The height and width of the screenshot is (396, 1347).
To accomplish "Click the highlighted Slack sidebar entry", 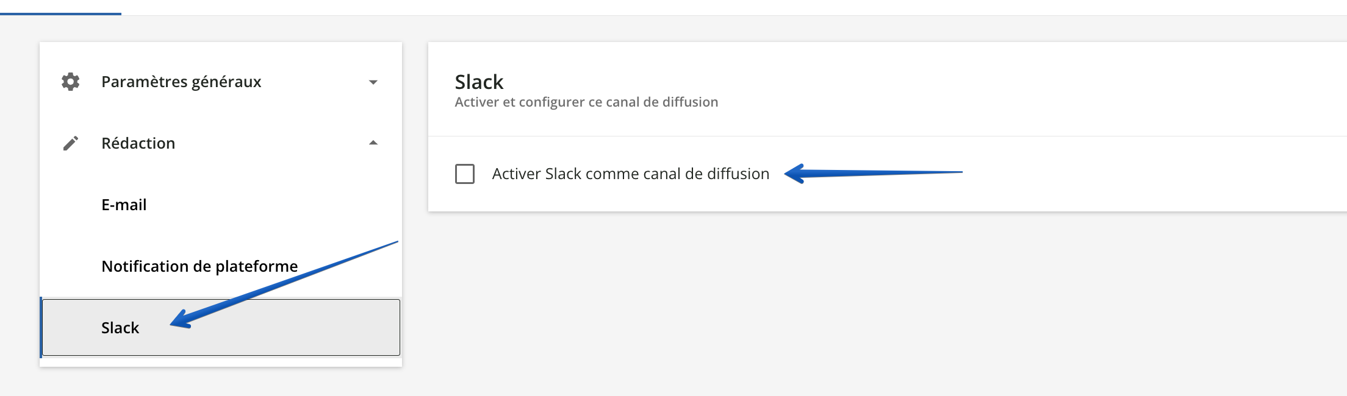I will point(120,327).
